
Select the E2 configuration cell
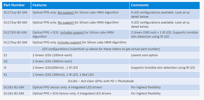16,55
